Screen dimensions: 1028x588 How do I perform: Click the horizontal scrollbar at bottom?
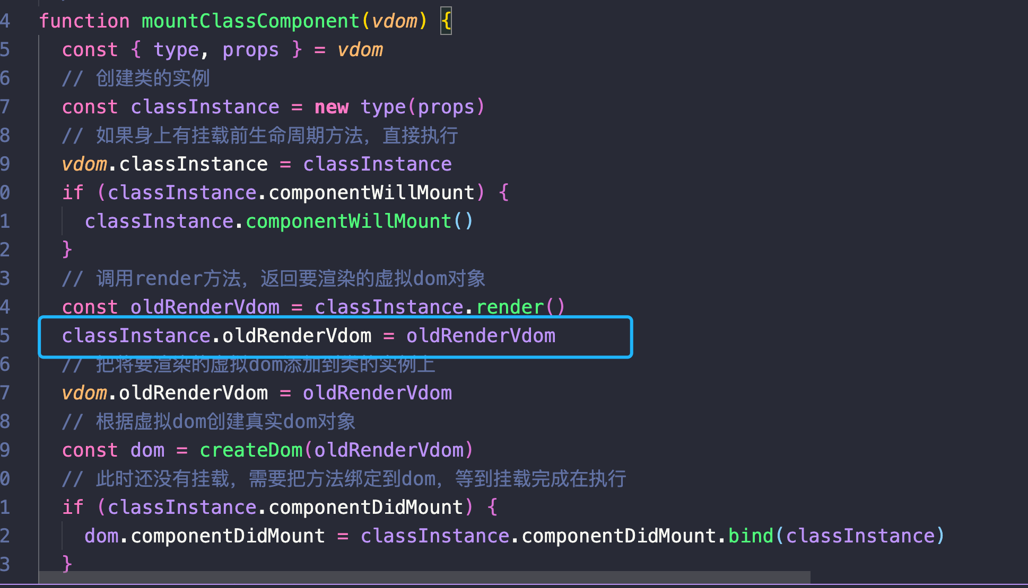coord(424,577)
